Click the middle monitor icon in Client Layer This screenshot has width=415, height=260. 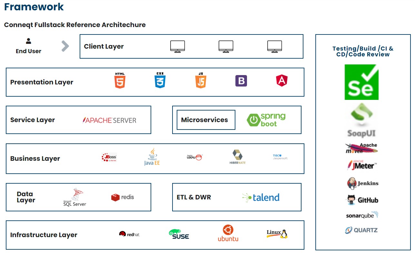click(x=226, y=47)
